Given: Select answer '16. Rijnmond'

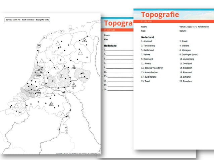Looking at the screenshot, I should click(185, 72).
